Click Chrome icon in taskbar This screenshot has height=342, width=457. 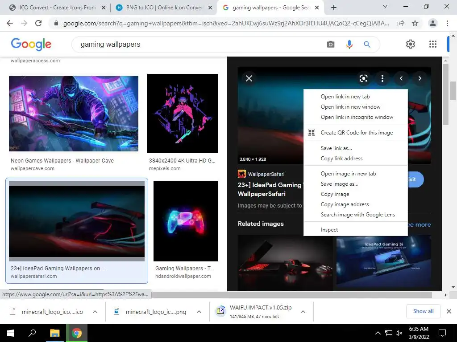coord(77,333)
